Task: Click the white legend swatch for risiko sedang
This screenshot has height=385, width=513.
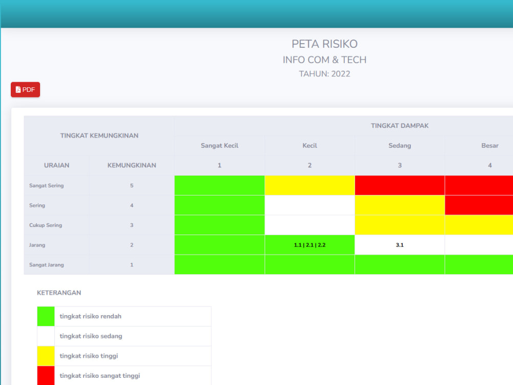Action: coord(46,336)
